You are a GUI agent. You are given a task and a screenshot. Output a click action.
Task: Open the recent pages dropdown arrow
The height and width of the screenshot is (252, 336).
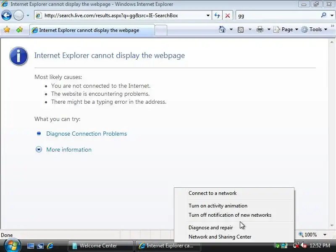pyautogui.click(x=28, y=16)
